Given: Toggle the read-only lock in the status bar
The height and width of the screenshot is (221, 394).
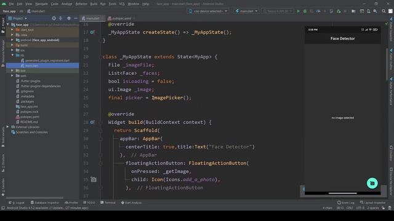Looking at the screenshot, I should [383, 208].
